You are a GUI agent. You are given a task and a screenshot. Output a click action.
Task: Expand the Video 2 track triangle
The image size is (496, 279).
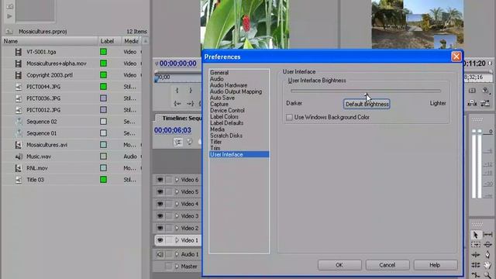pos(177,228)
